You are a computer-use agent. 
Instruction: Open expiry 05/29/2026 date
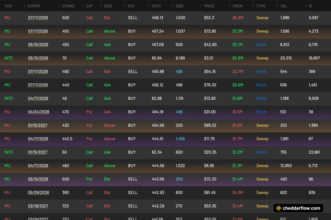pyautogui.click(x=38, y=193)
